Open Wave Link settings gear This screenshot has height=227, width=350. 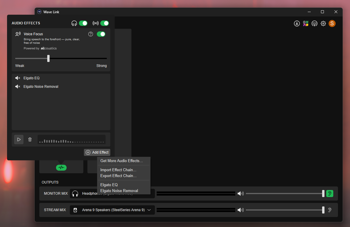pyautogui.click(x=323, y=23)
